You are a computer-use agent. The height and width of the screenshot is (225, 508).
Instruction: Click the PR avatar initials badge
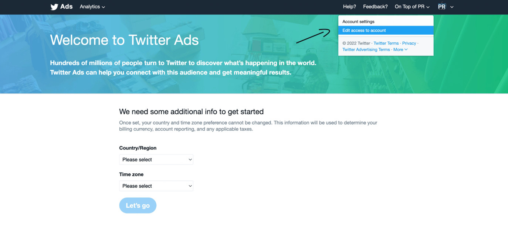[x=441, y=6]
